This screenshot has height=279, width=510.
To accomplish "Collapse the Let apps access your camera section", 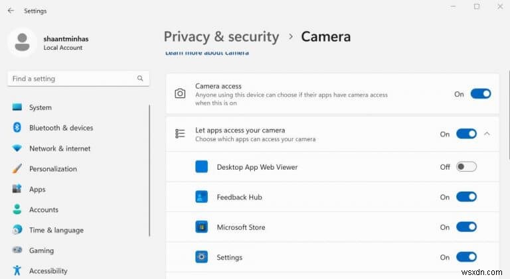I will coord(487,134).
